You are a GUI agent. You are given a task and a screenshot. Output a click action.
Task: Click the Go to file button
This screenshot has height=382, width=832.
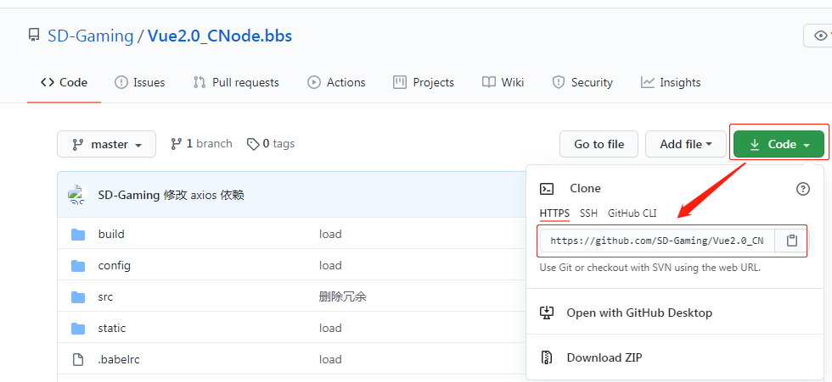599,144
